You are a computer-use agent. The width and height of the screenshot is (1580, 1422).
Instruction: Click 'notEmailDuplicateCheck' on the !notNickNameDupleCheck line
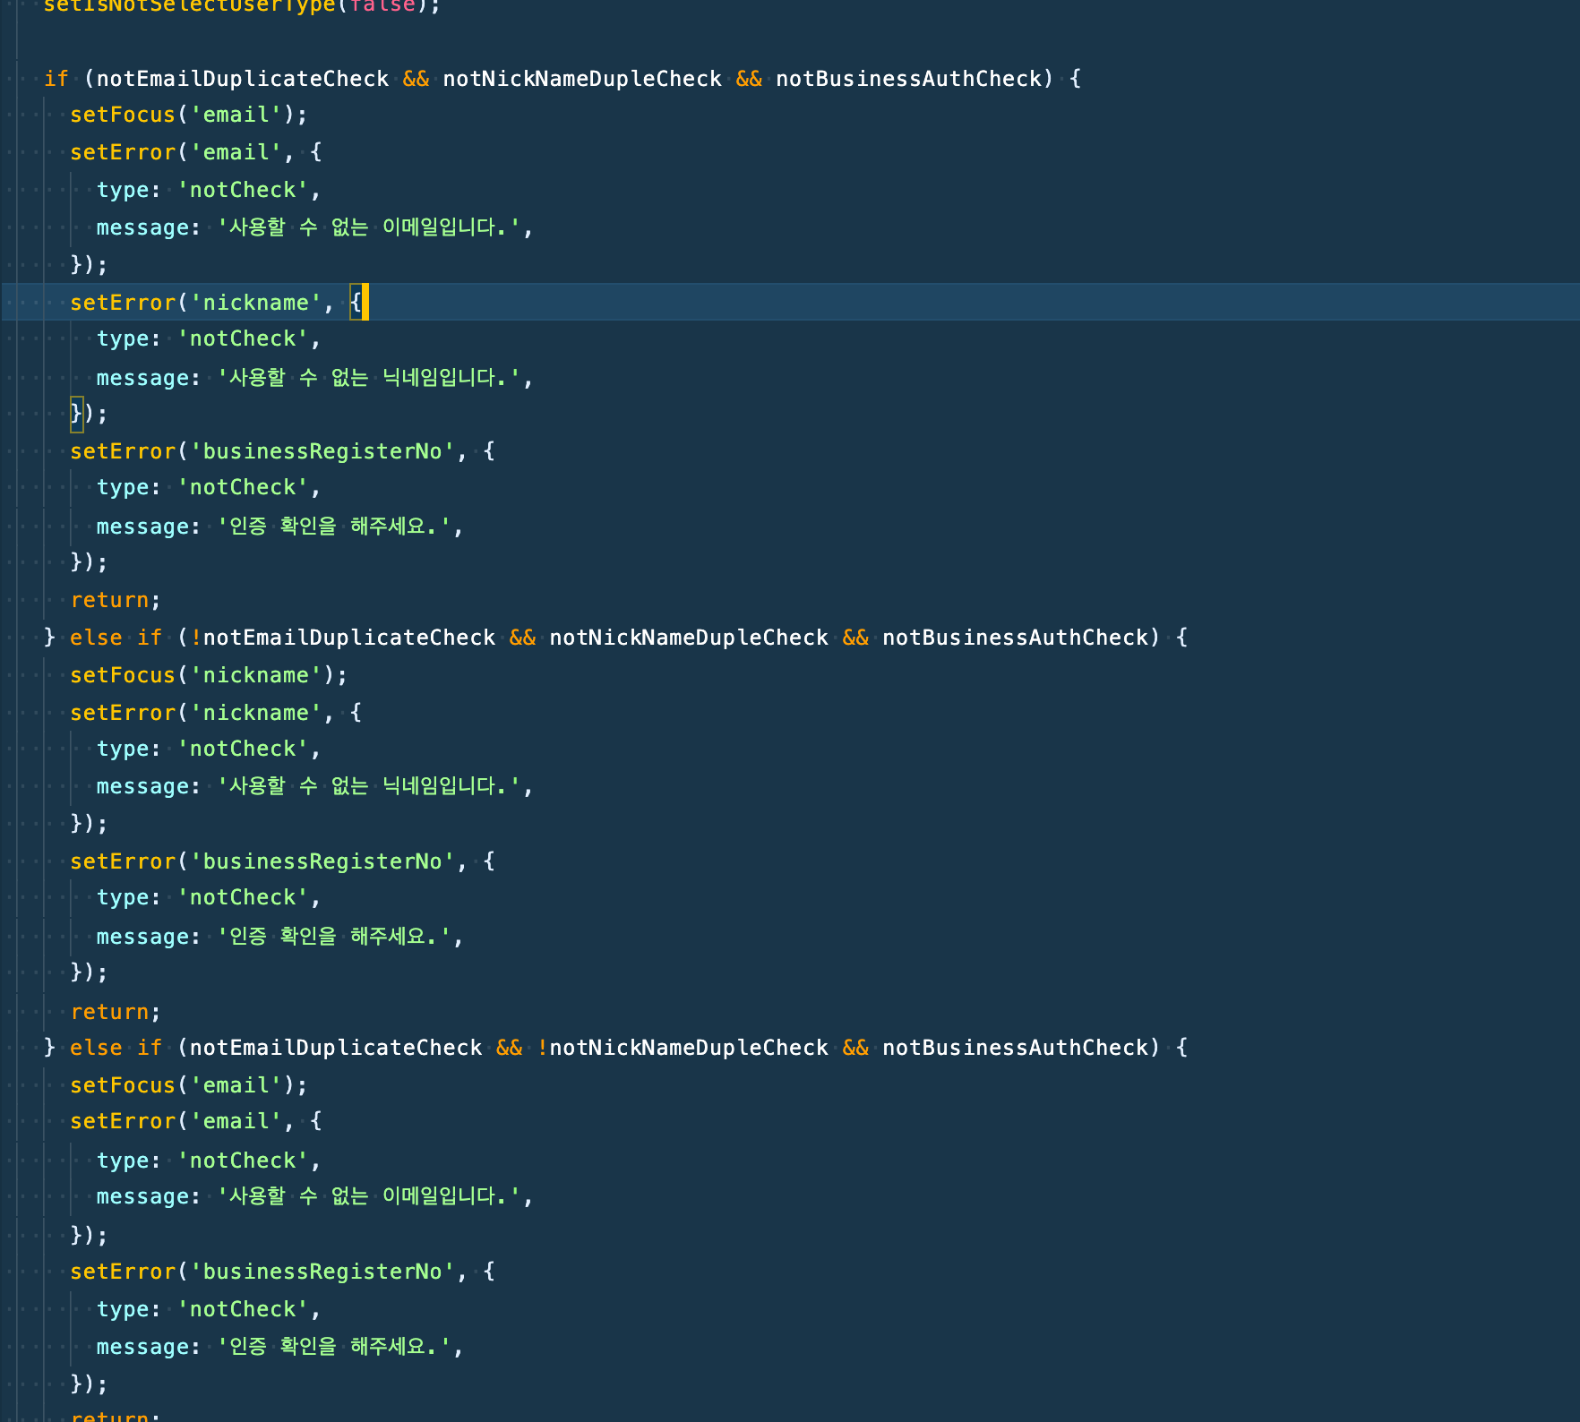coord(336,1048)
